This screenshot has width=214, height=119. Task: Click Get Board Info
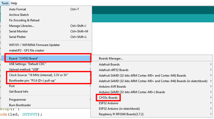click(46, 92)
